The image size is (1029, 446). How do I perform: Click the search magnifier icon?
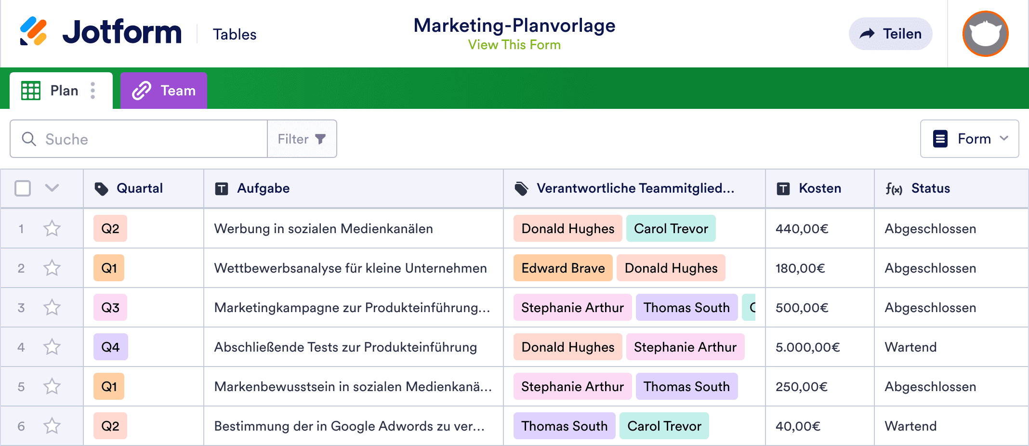pyautogui.click(x=29, y=139)
